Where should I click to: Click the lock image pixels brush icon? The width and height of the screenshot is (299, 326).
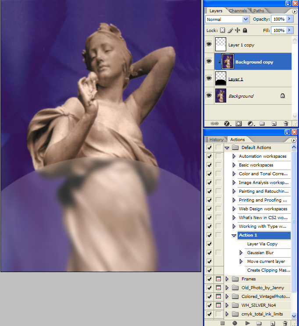230,30
